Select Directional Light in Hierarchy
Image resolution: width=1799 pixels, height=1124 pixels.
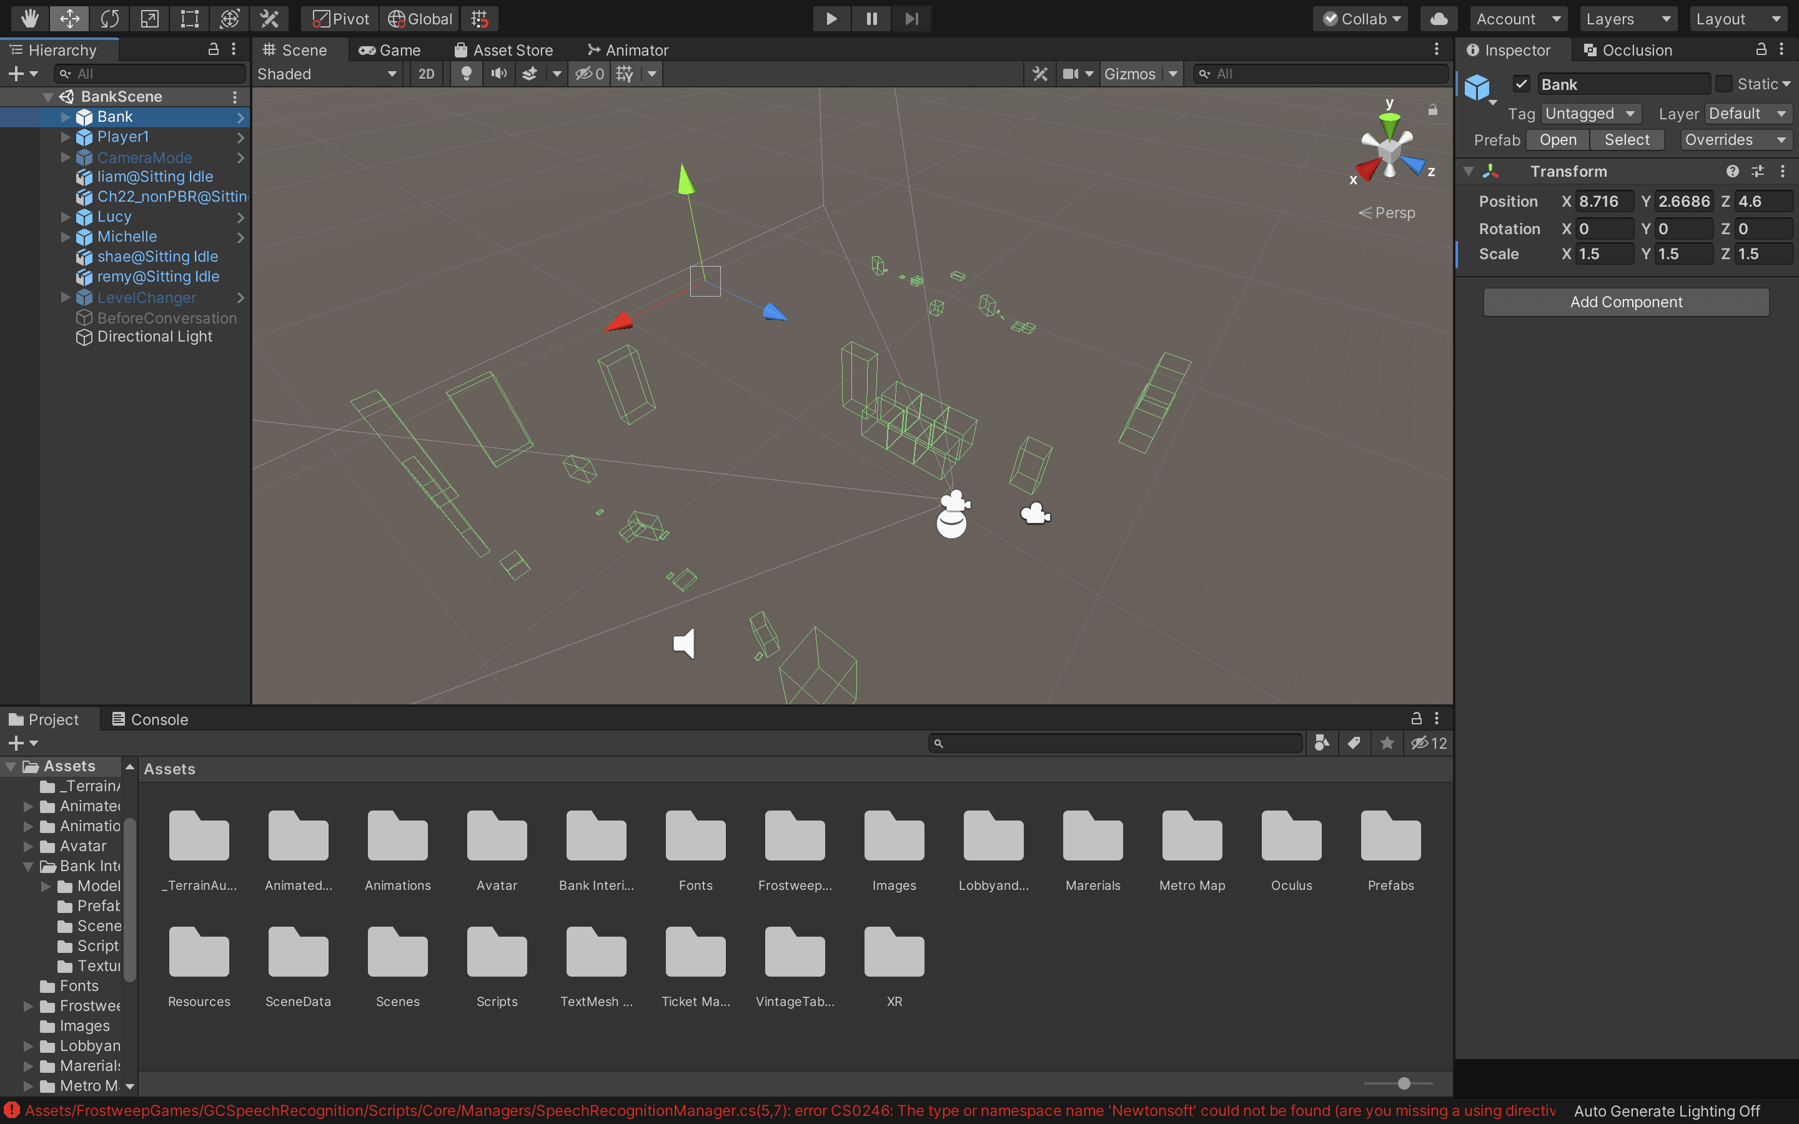(155, 337)
